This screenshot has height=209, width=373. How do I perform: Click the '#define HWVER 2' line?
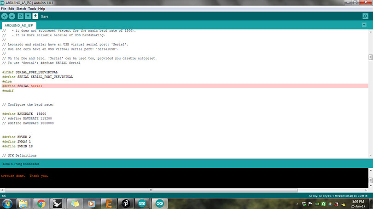tap(17, 137)
